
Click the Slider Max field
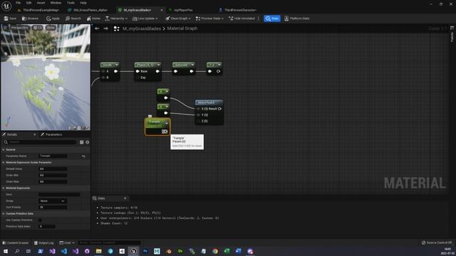click(x=53, y=181)
